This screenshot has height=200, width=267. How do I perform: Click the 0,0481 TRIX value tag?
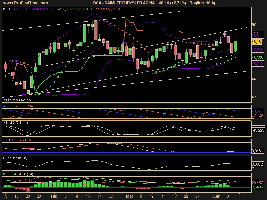click(257, 151)
